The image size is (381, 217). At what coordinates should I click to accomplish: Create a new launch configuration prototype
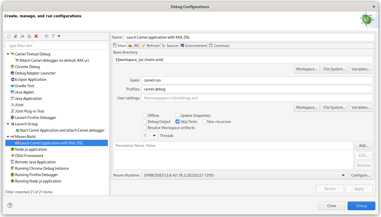(16, 36)
